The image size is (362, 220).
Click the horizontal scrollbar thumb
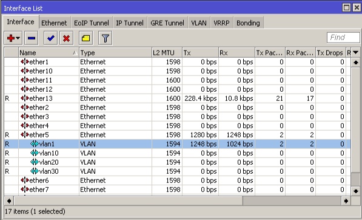click(x=129, y=201)
